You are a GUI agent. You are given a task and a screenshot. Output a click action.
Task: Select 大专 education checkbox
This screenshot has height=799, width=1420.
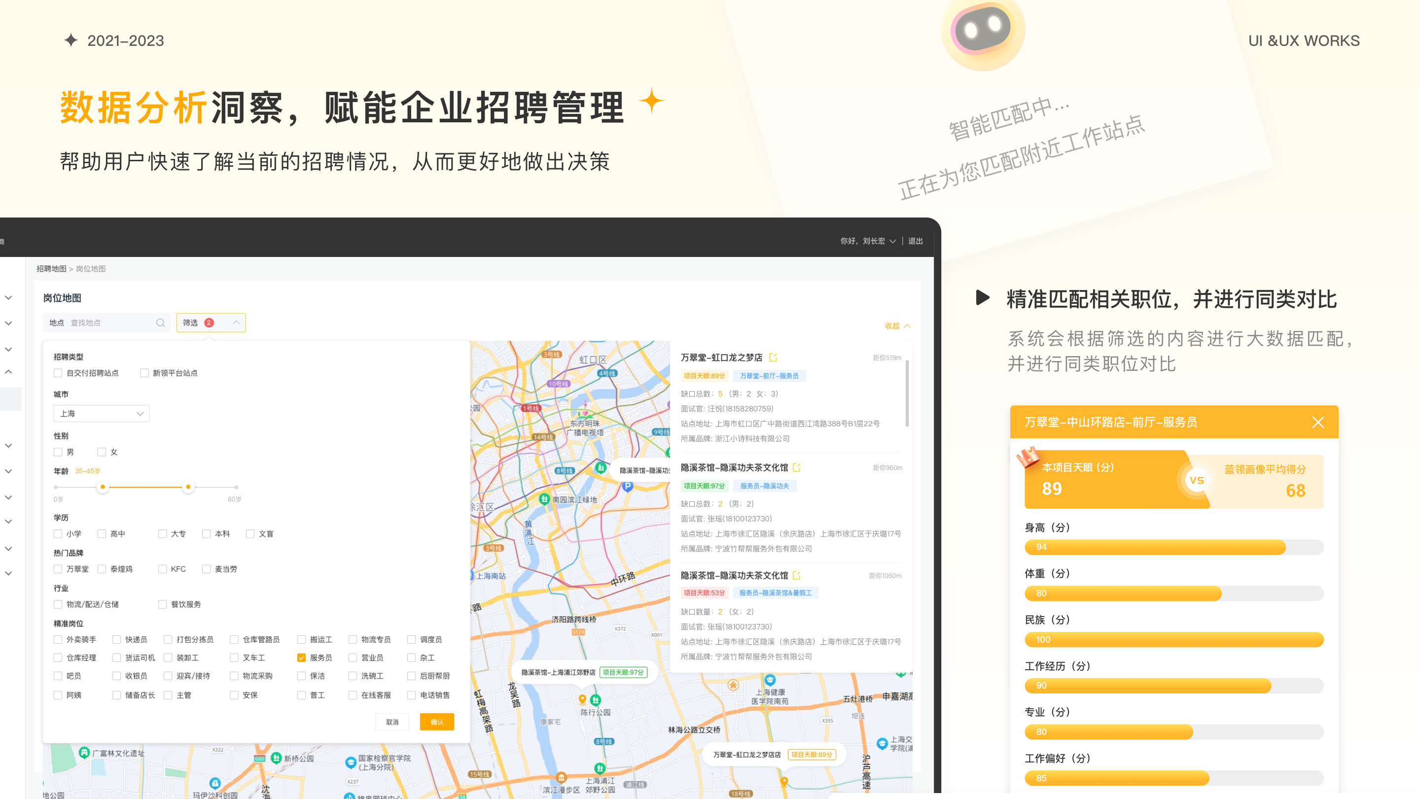pyautogui.click(x=163, y=534)
